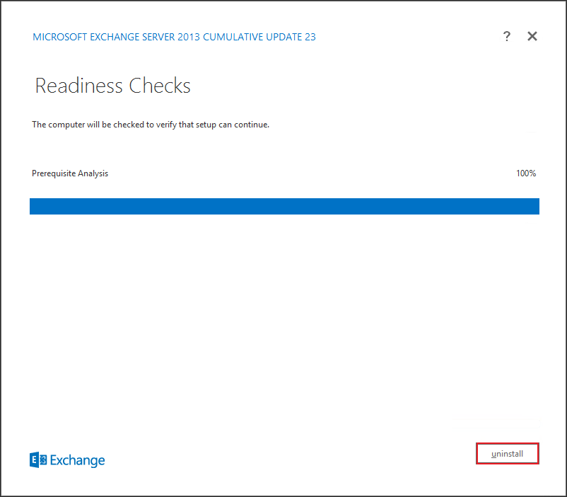Select the "Prerequisite Analysis" label

(70, 173)
